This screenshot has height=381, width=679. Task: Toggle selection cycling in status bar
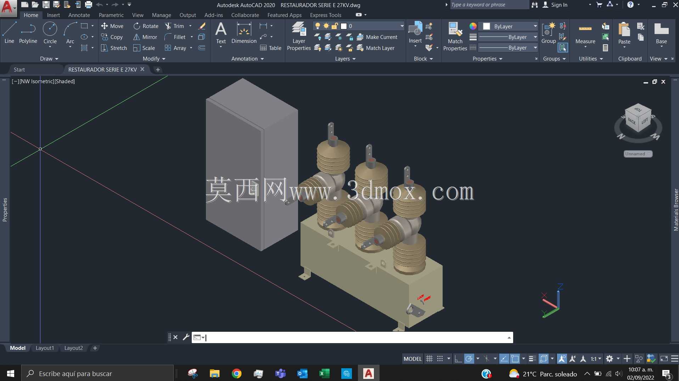coord(543,359)
